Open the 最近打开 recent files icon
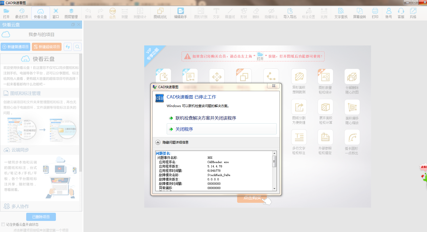 pyautogui.click(x=22, y=13)
